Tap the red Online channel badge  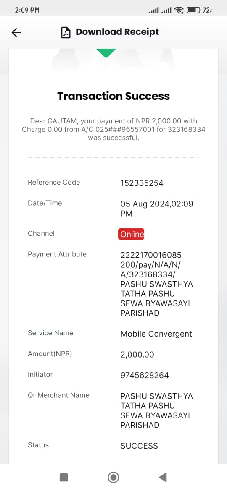pyautogui.click(x=131, y=234)
